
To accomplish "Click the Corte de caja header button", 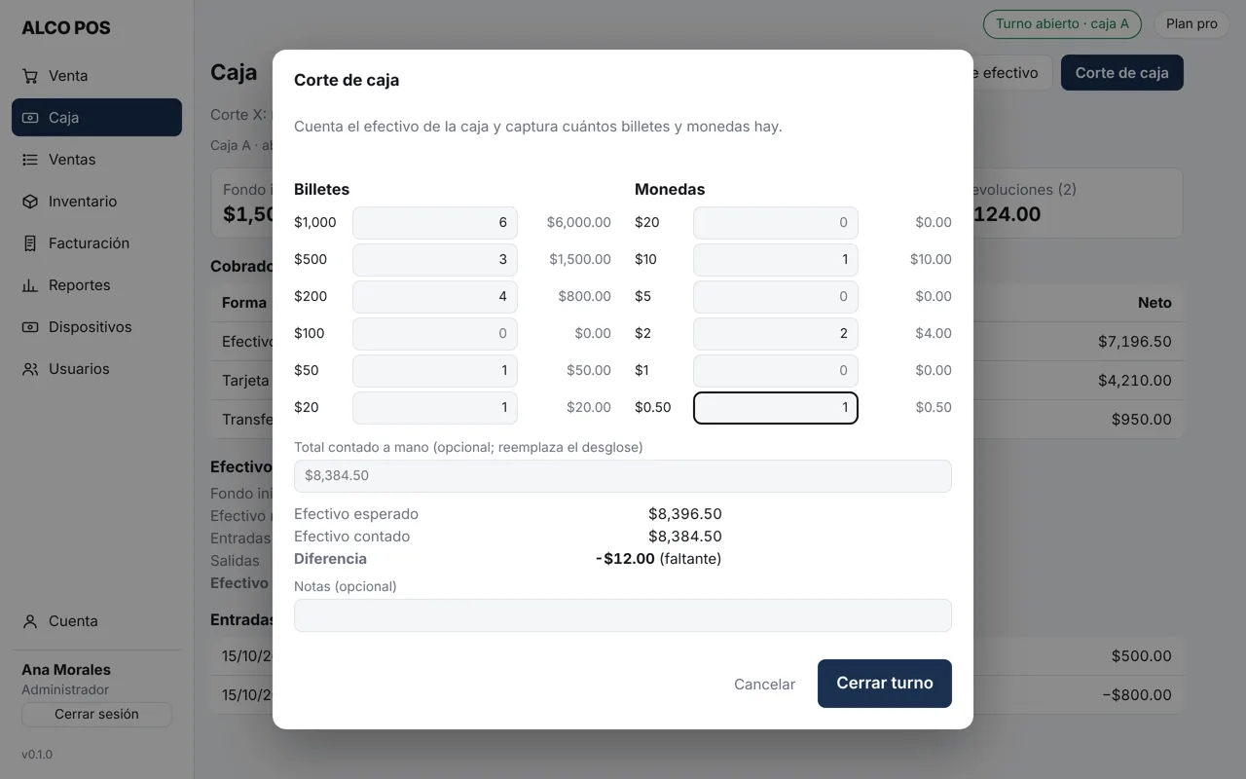I will coord(1121,73).
